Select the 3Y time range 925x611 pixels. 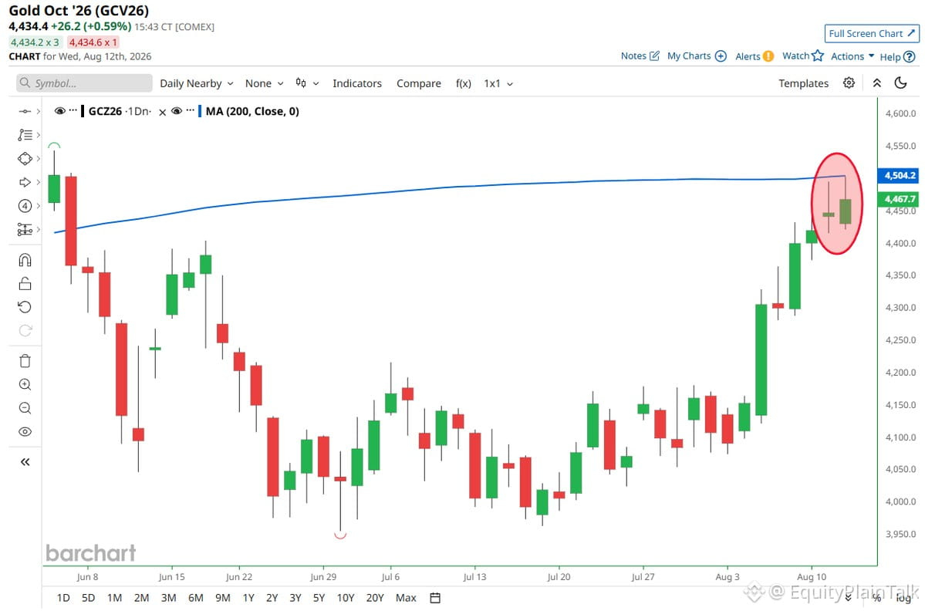pyautogui.click(x=295, y=598)
